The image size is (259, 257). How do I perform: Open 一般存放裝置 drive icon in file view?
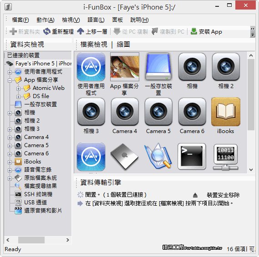coord(158,67)
